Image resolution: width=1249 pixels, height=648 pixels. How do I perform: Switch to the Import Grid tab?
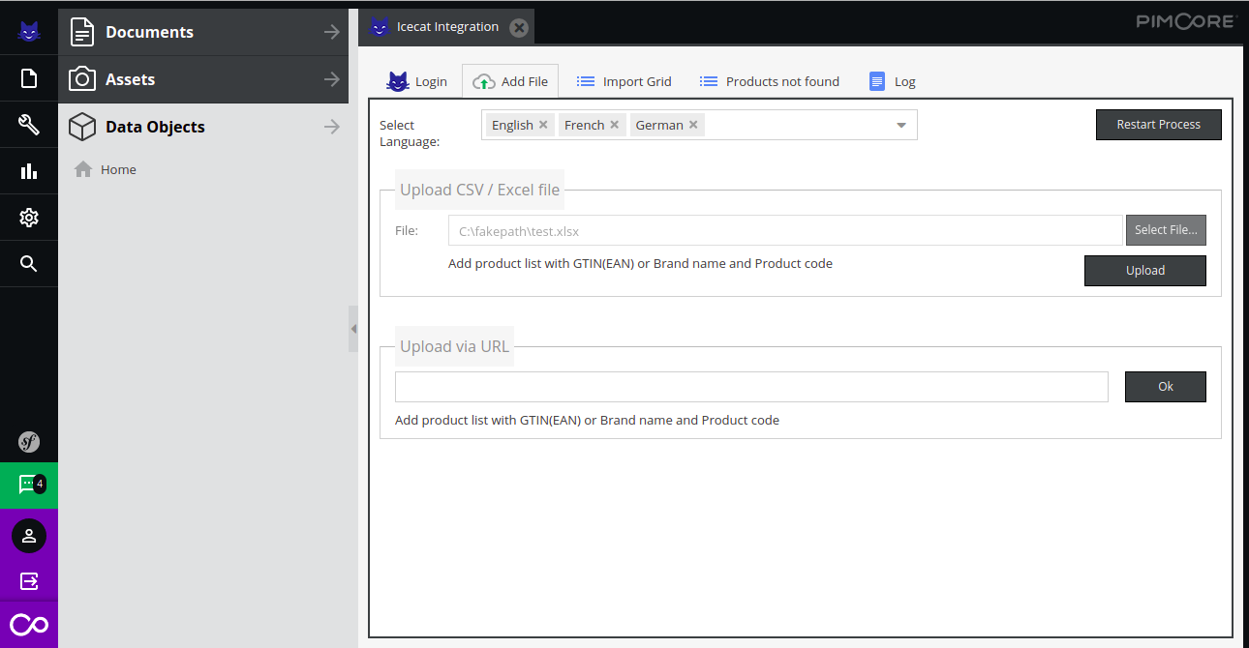pos(624,81)
